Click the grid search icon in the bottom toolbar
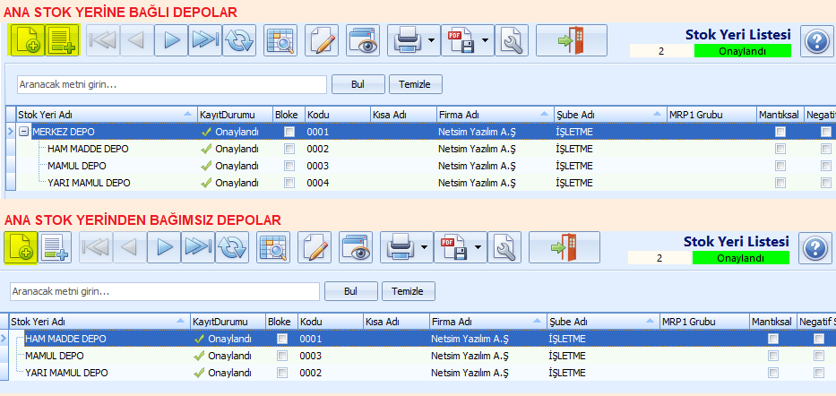This screenshot has width=836, height=396. (x=273, y=246)
